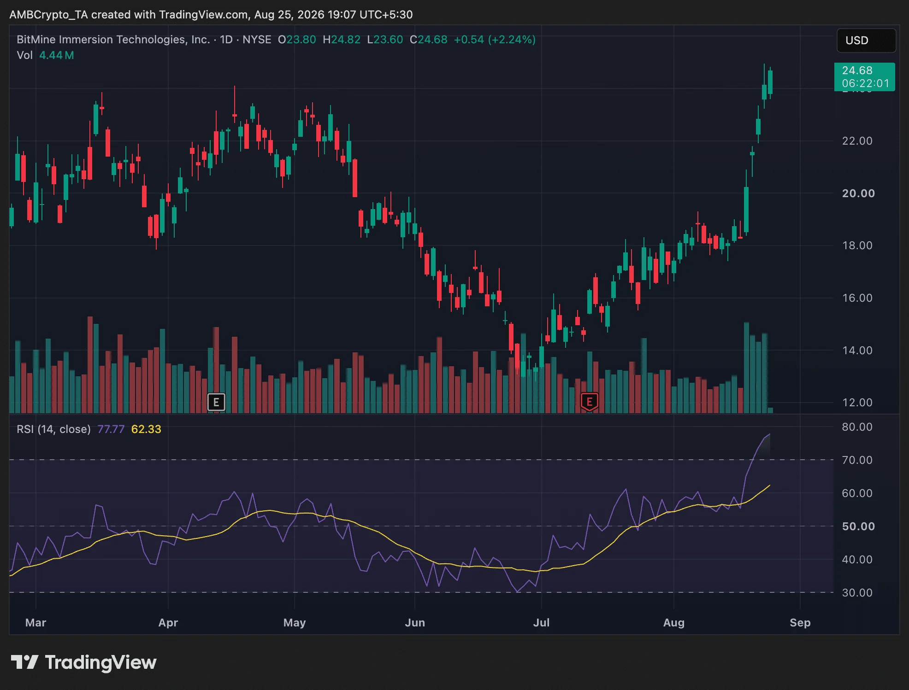Click the Apr label on time axis
909x690 pixels.
[x=168, y=623]
